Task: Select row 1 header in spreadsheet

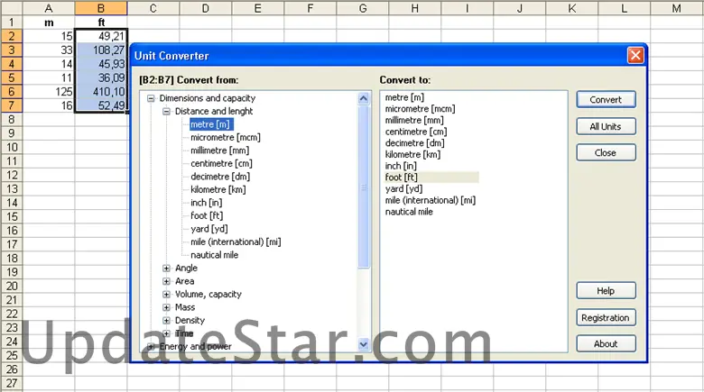Action: pyautogui.click(x=11, y=22)
